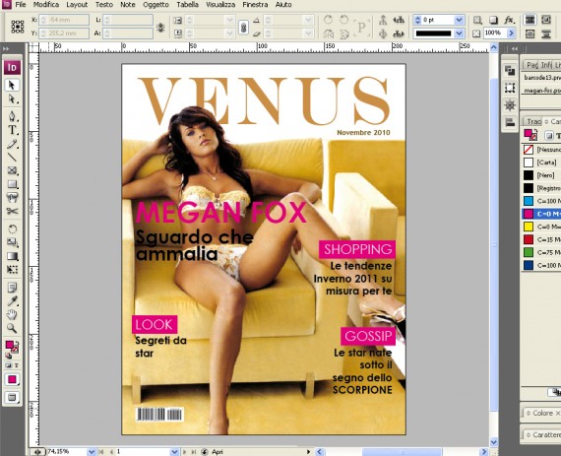Open the Finestra menu

(255, 5)
